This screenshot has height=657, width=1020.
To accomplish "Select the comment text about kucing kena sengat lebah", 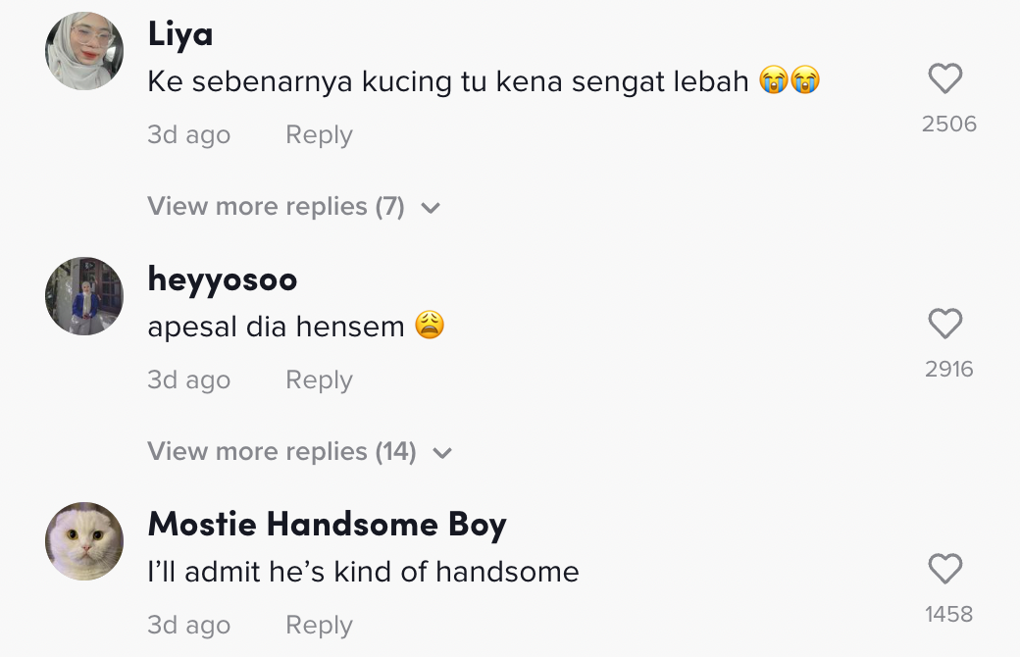I will click(x=448, y=81).
